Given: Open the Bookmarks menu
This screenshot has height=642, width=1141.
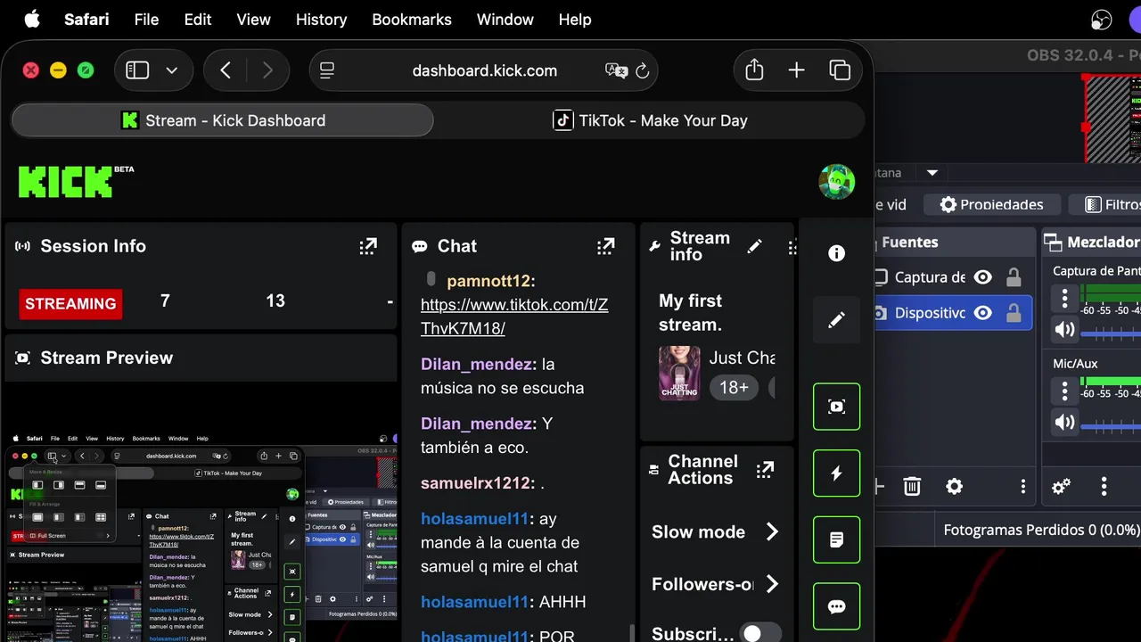Looking at the screenshot, I should click(412, 20).
